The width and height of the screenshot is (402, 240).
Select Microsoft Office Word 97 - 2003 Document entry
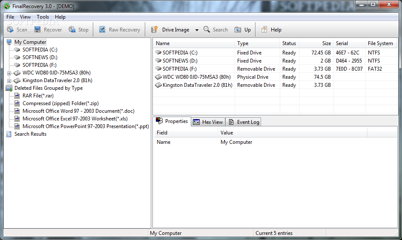point(78,111)
